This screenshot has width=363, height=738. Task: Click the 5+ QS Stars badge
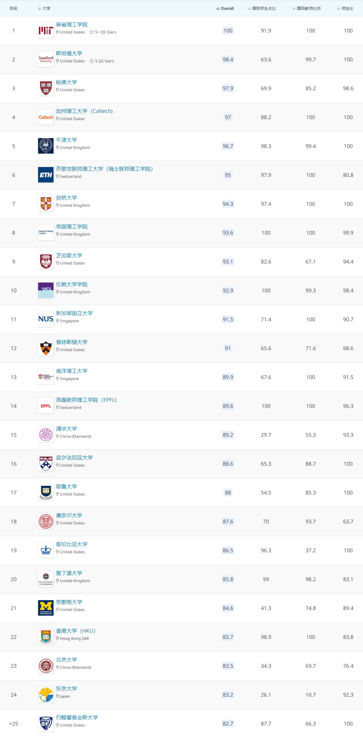pyautogui.click(x=103, y=32)
